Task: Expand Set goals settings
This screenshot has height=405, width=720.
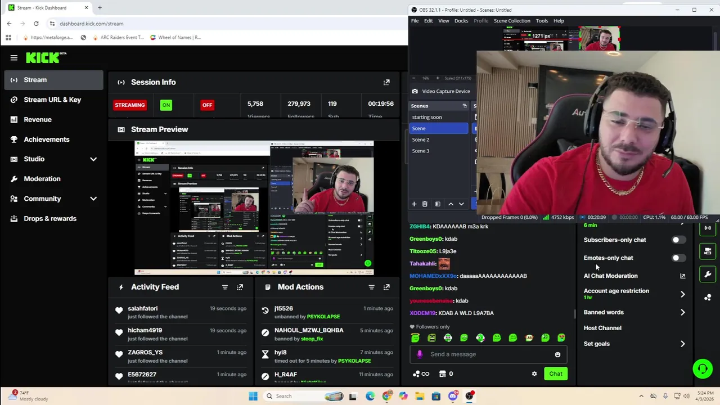Action: pos(683,344)
